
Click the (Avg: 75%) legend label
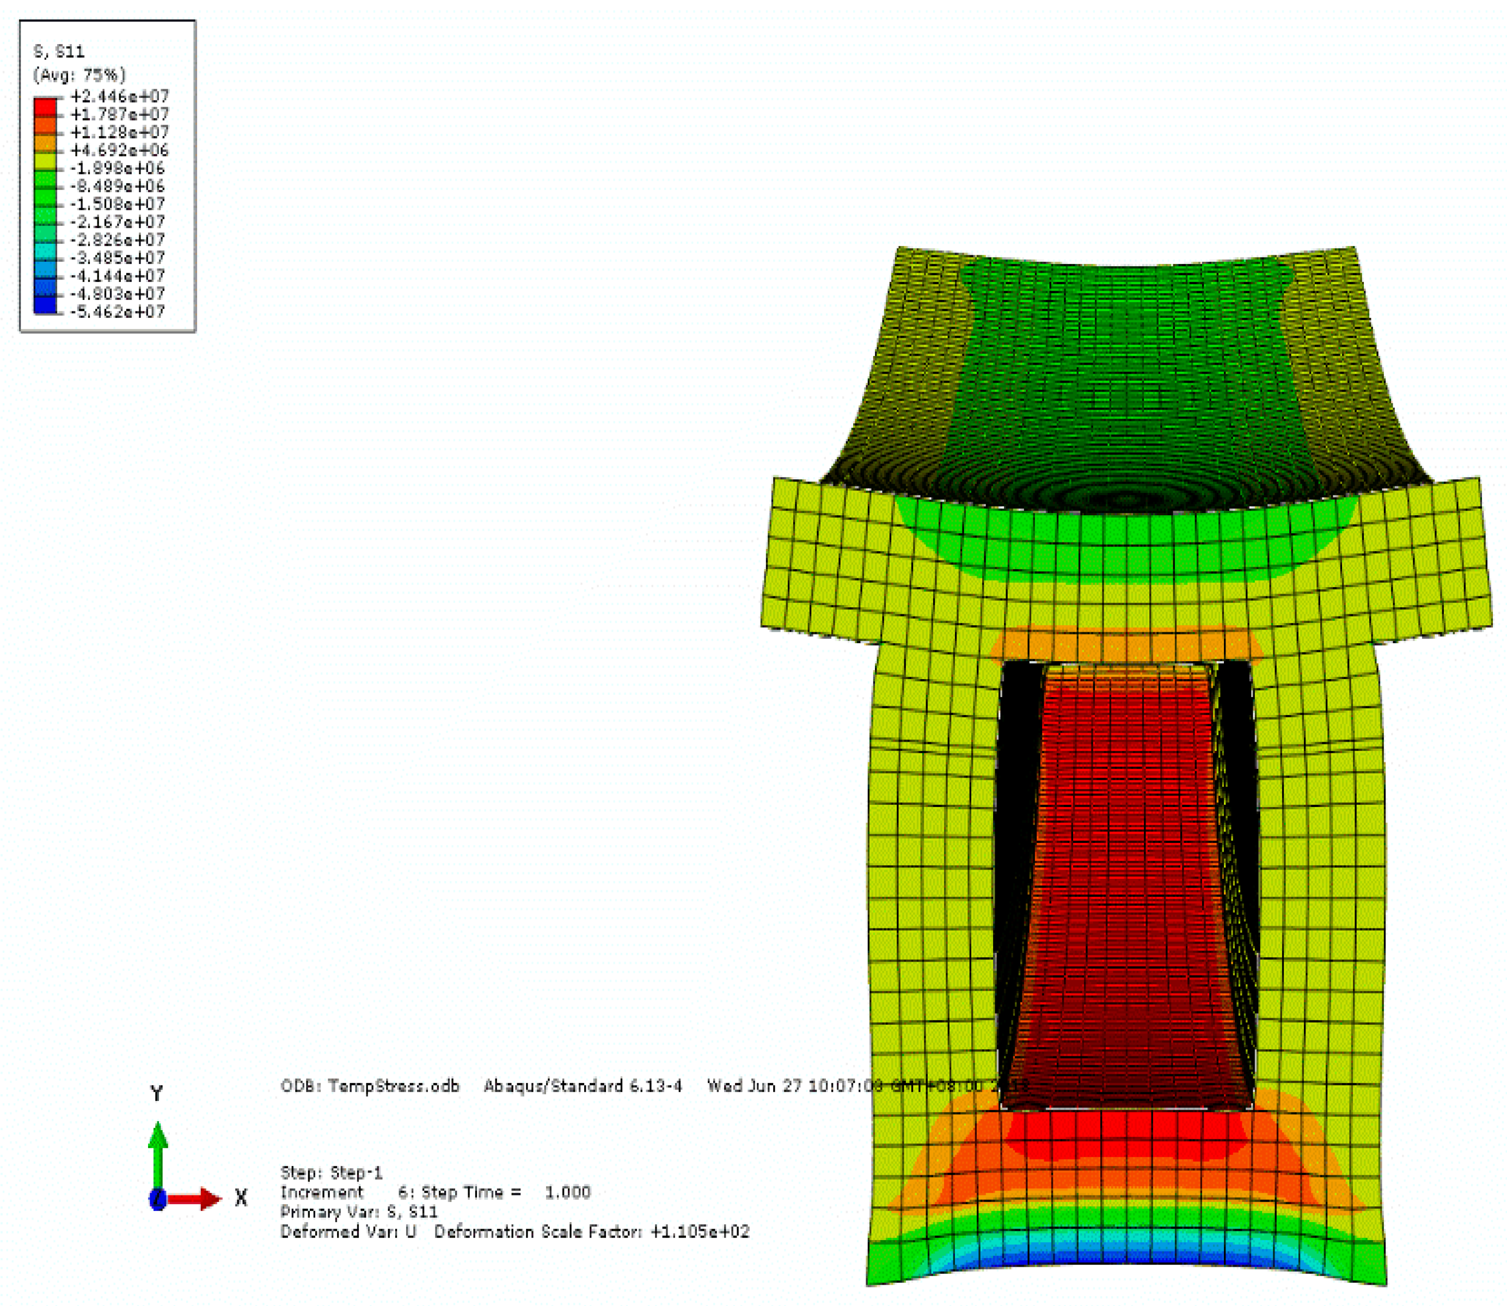(79, 75)
